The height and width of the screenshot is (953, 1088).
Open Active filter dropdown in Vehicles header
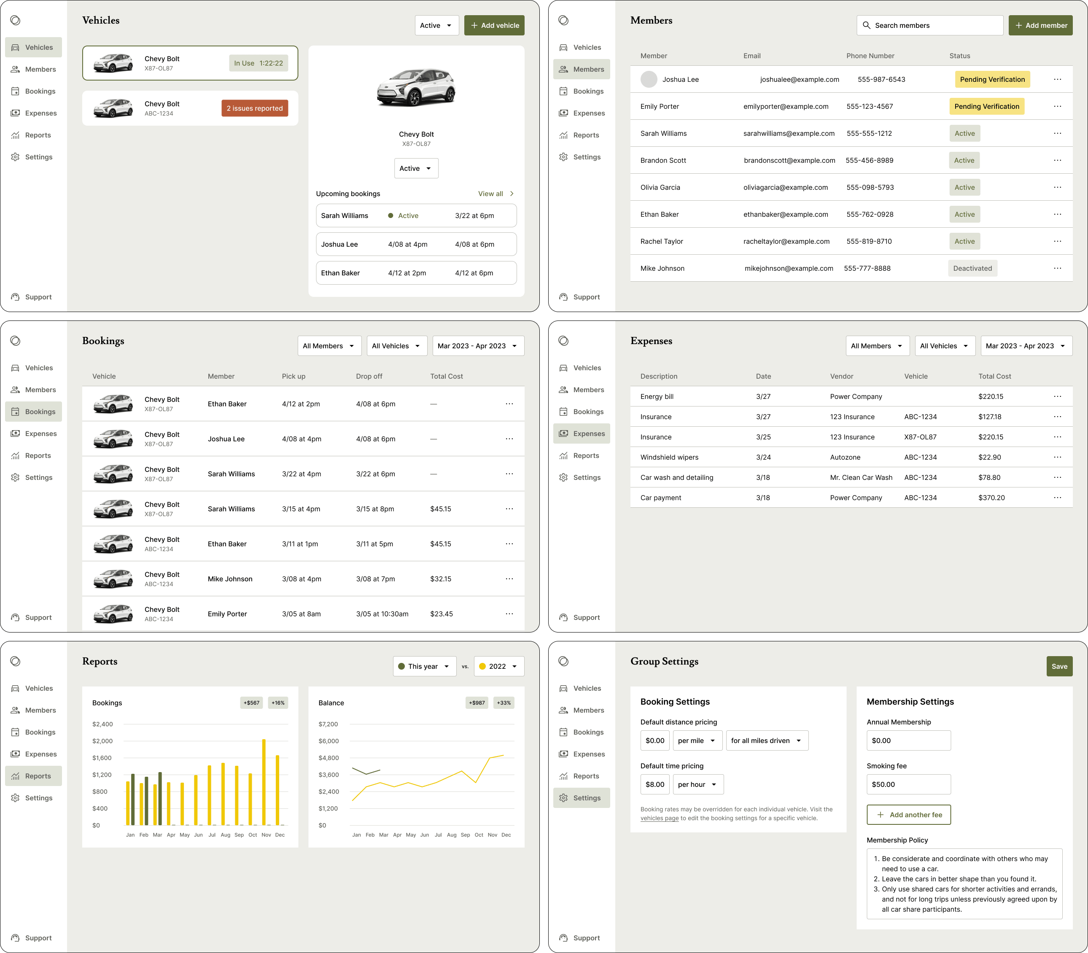click(x=436, y=25)
